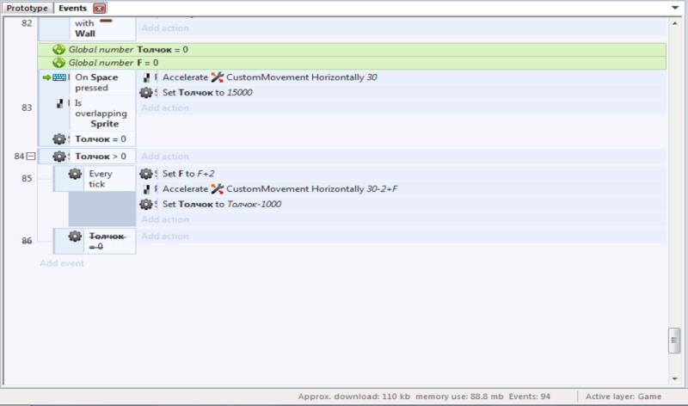Viewport: 688px width, 406px height.
Task: Click the globe icon for global number F
Action: coord(59,63)
